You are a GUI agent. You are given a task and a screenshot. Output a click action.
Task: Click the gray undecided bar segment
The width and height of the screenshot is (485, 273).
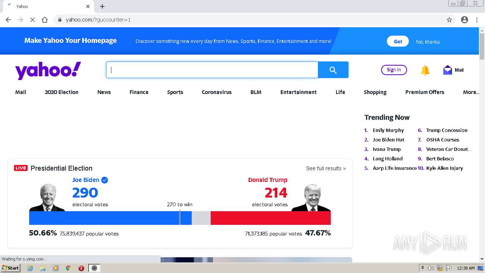201,218
